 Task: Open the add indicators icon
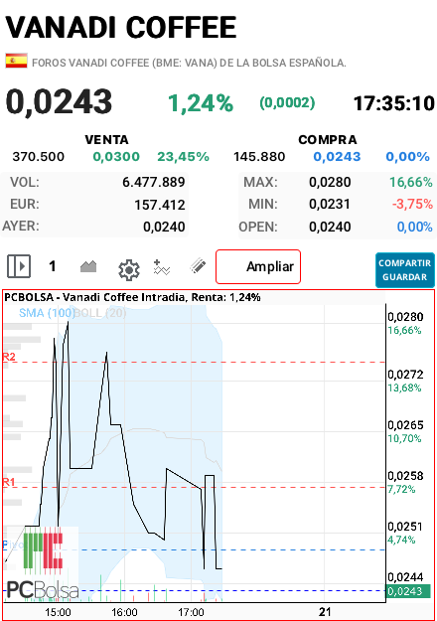[162, 267]
